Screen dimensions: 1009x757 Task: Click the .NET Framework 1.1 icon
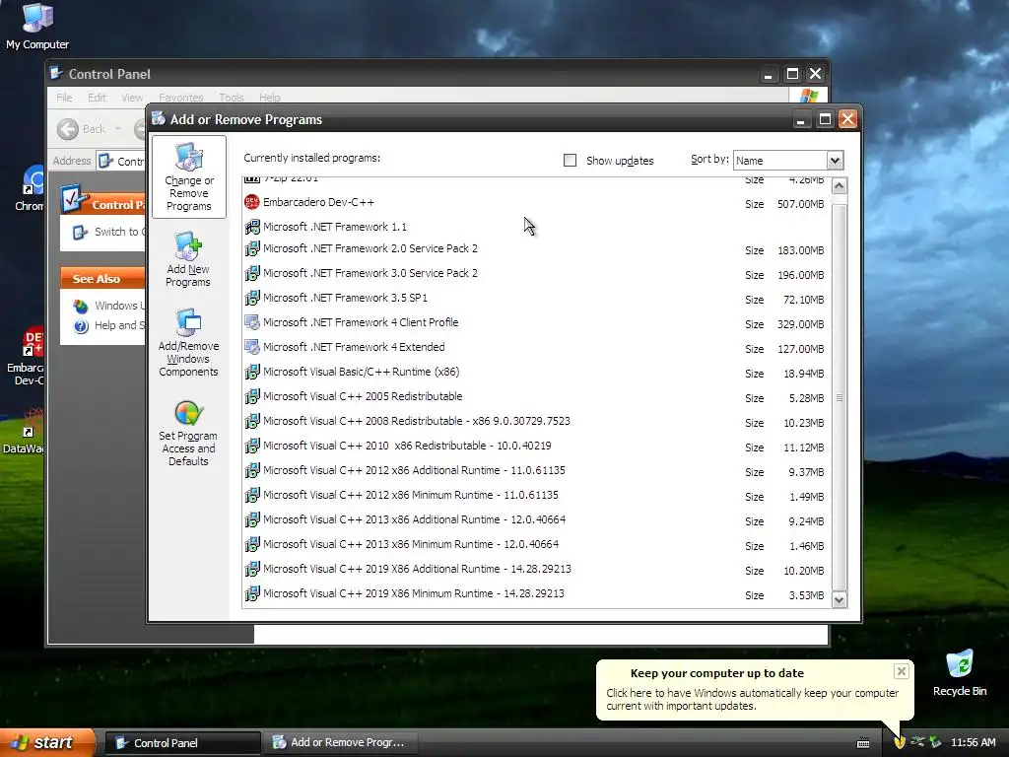[251, 227]
